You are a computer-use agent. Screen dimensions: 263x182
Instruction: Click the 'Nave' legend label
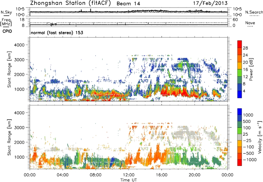(250, 23)
